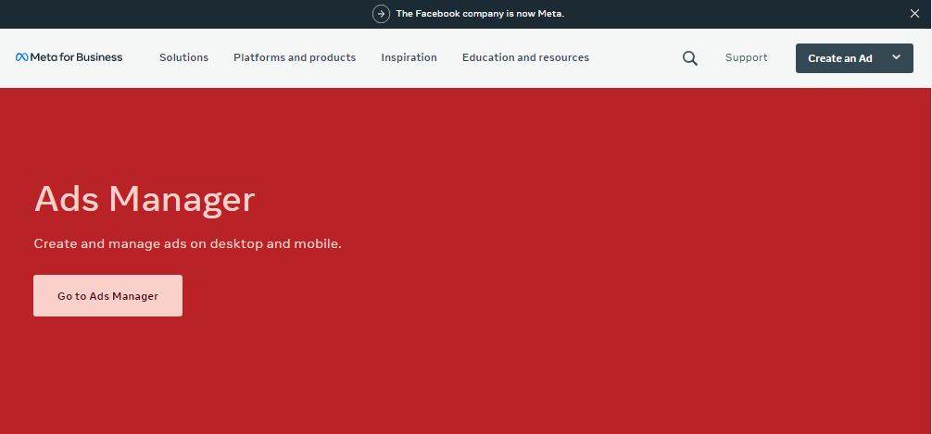Viewport: 932px width, 434px height.
Task: Open Platforms and products menu
Action: click(295, 57)
